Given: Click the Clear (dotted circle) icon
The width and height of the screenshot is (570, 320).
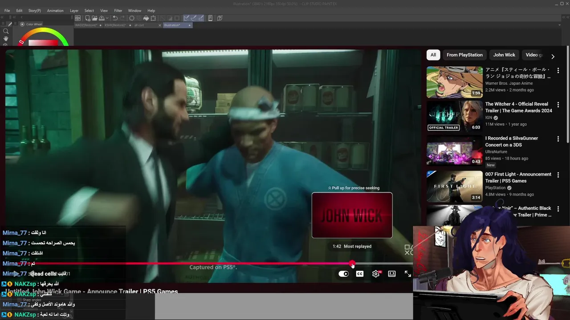Looking at the screenshot, I should coord(132,18).
